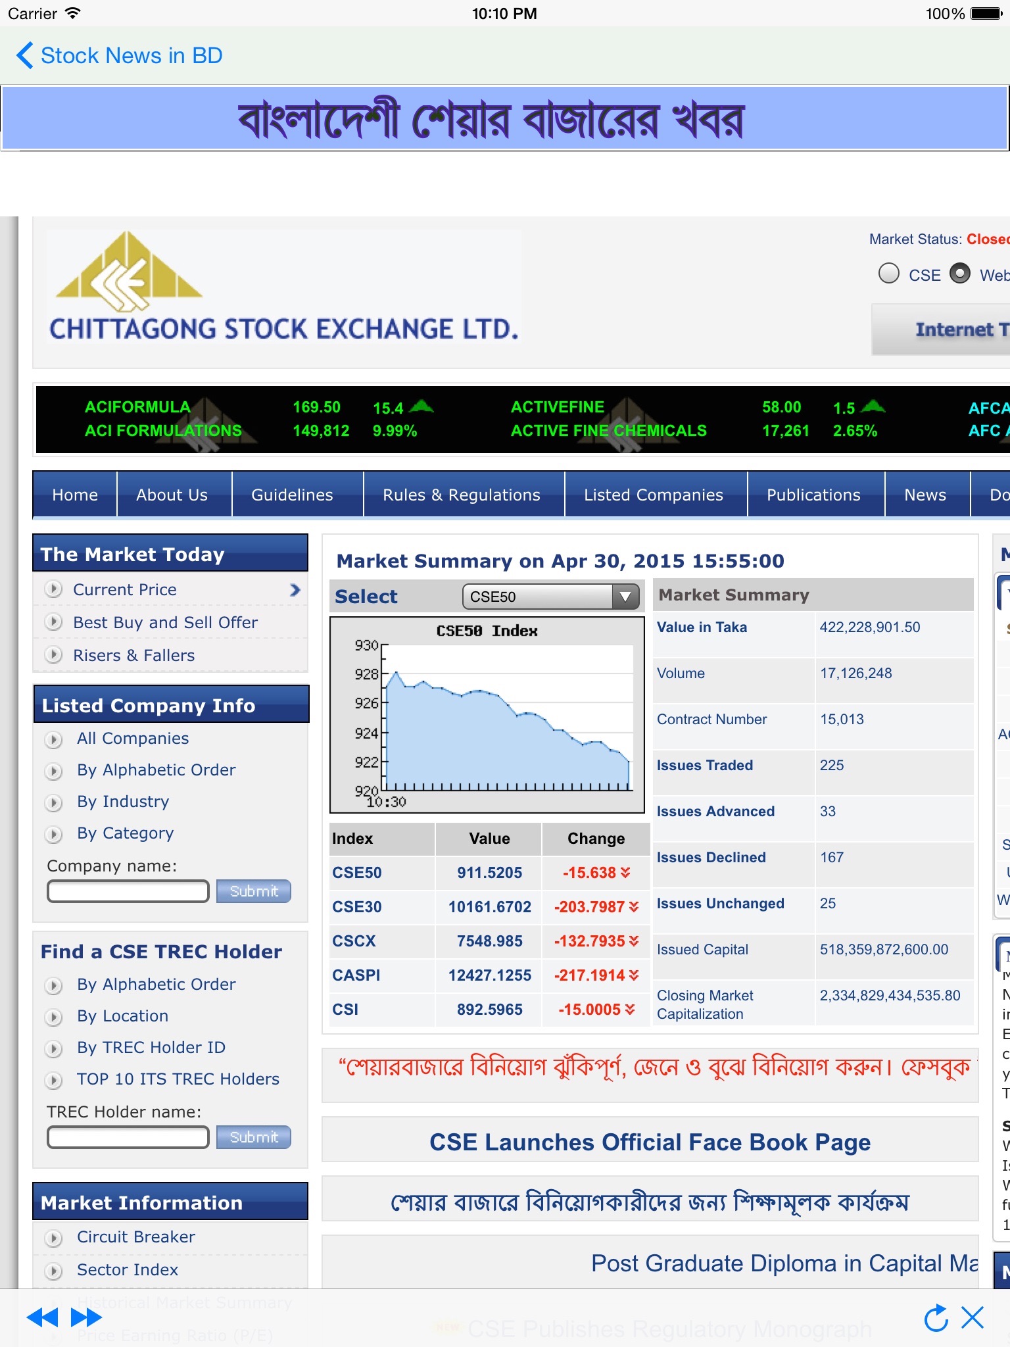This screenshot has height=1347, width=1010.
Task: Click the Current Price bullet icon
Action: 53,589
